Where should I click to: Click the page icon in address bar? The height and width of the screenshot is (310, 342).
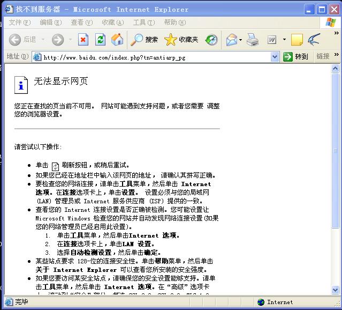(x=37, y=57)
